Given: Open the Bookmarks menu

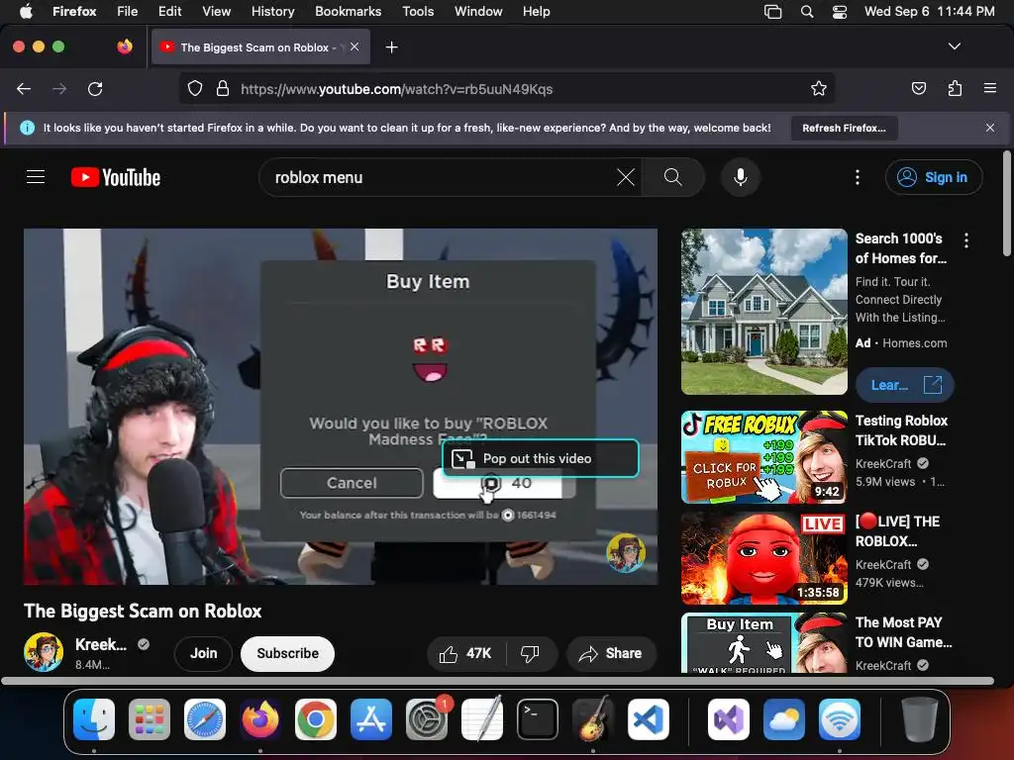Looking at the screenshot, I should [348, 12].
